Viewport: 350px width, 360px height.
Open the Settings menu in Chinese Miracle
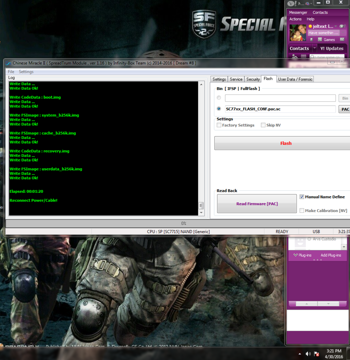point(26,72)
